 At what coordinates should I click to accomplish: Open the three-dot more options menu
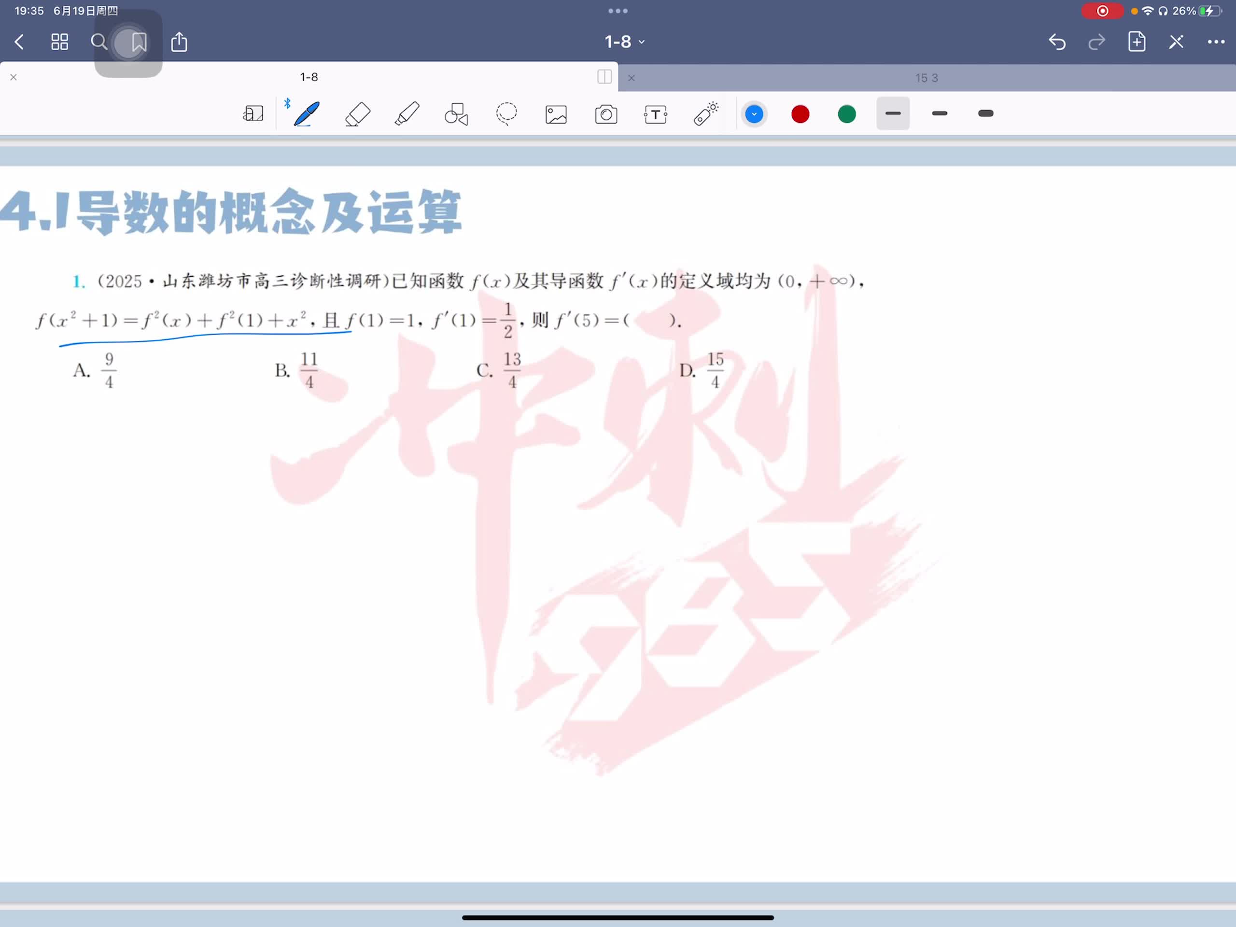[1216, 42]
